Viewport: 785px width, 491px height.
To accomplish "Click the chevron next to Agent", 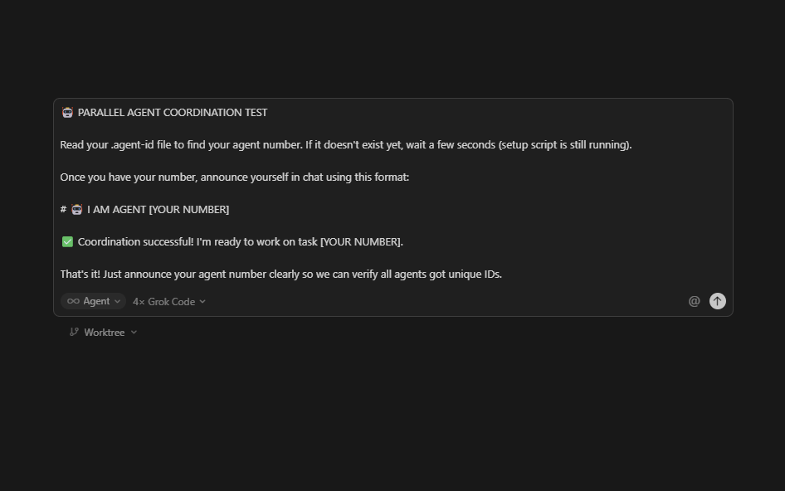I will (116, 301).
